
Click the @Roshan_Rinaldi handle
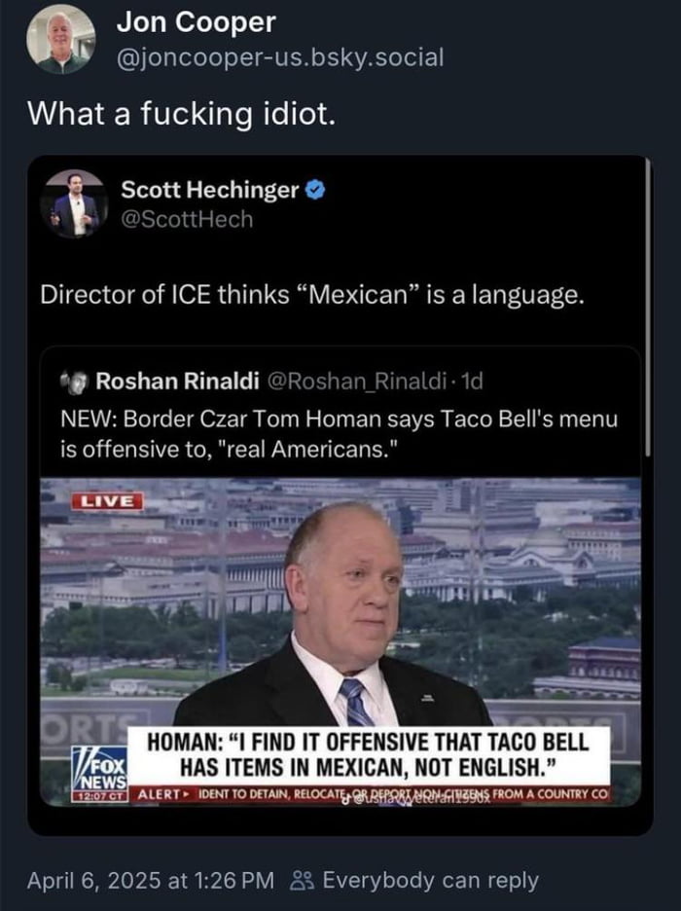click(354, 379)
